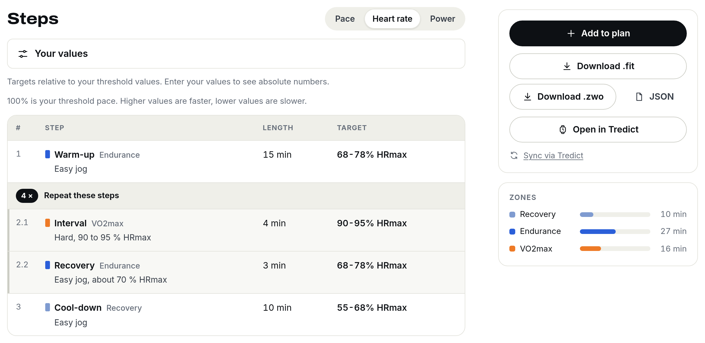The width and height of the screenshot is (705, 343).
Task: Click the Cool-down 10 min length value
Action: (277, 308)
